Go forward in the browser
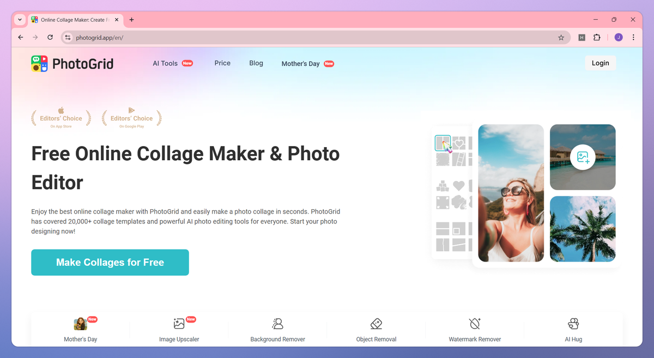 (x=35, y=38)
